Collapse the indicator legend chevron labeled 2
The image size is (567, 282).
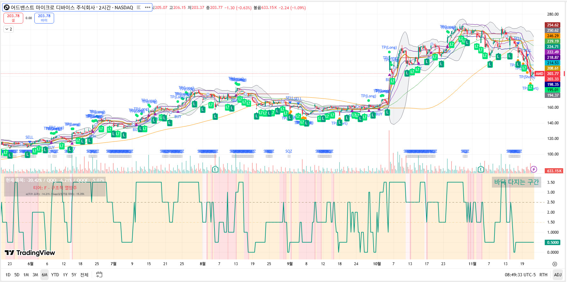click(x=9, y=29)
